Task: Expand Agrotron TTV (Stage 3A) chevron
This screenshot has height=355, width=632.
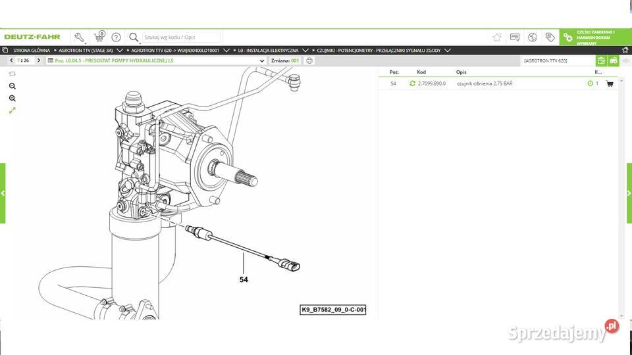Action: 120,51
